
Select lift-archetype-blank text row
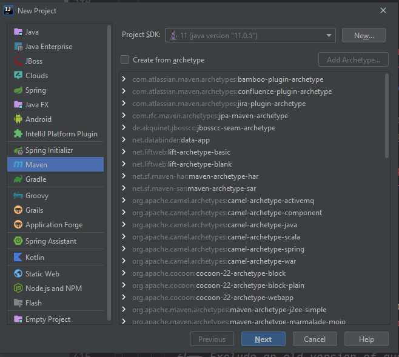click(182, 164)
